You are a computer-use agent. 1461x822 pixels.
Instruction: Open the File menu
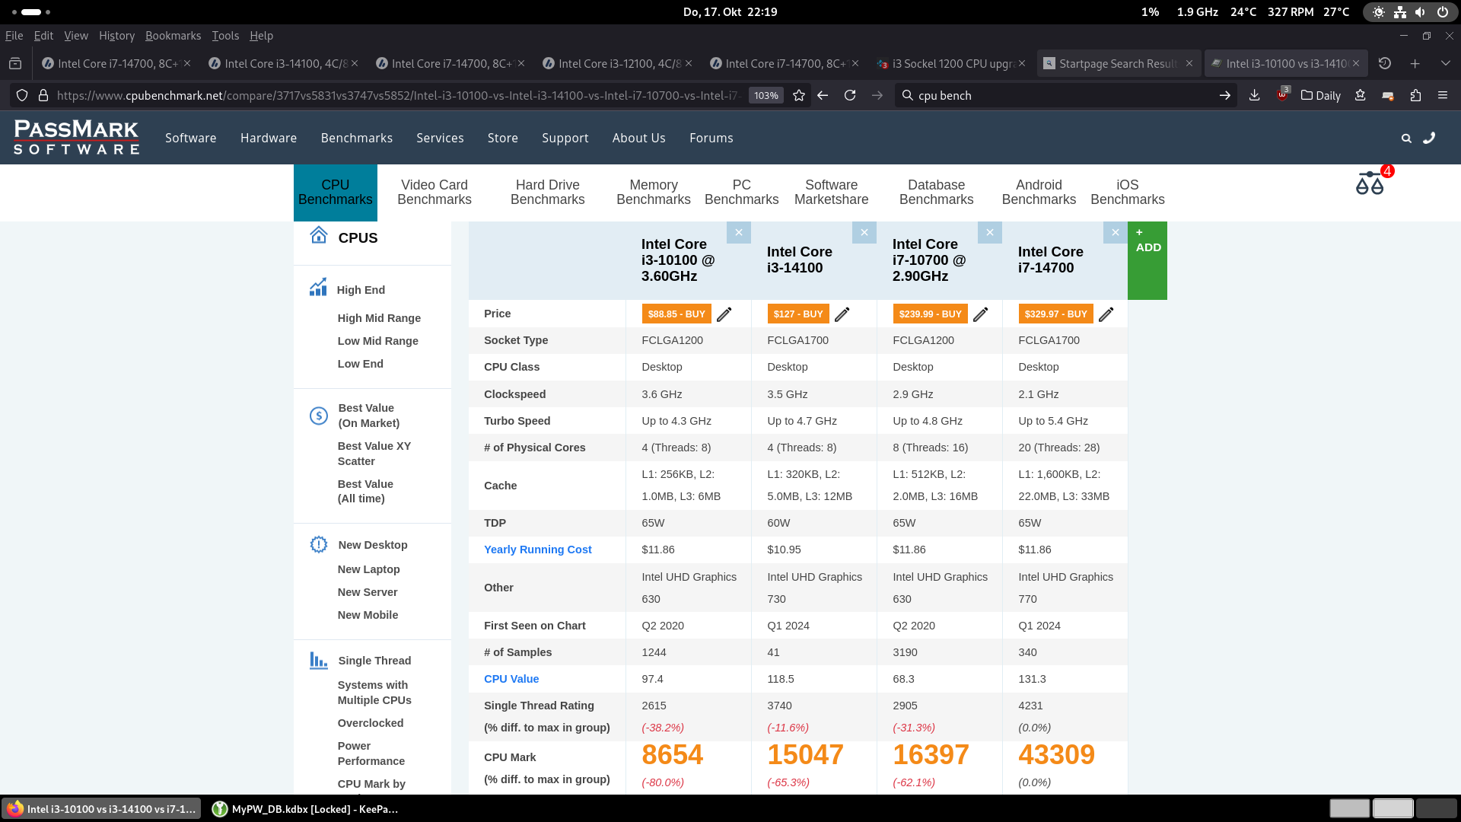pos(14,36)
